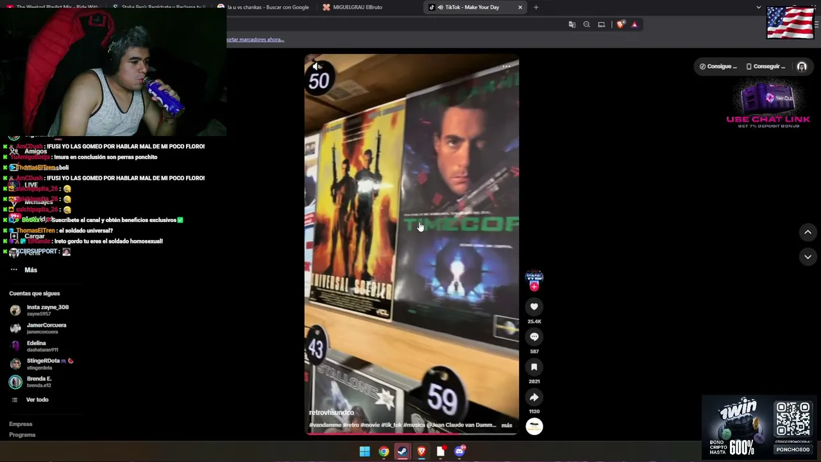
Task: Open creator avatar beside the video
Action: click(534, 277)
